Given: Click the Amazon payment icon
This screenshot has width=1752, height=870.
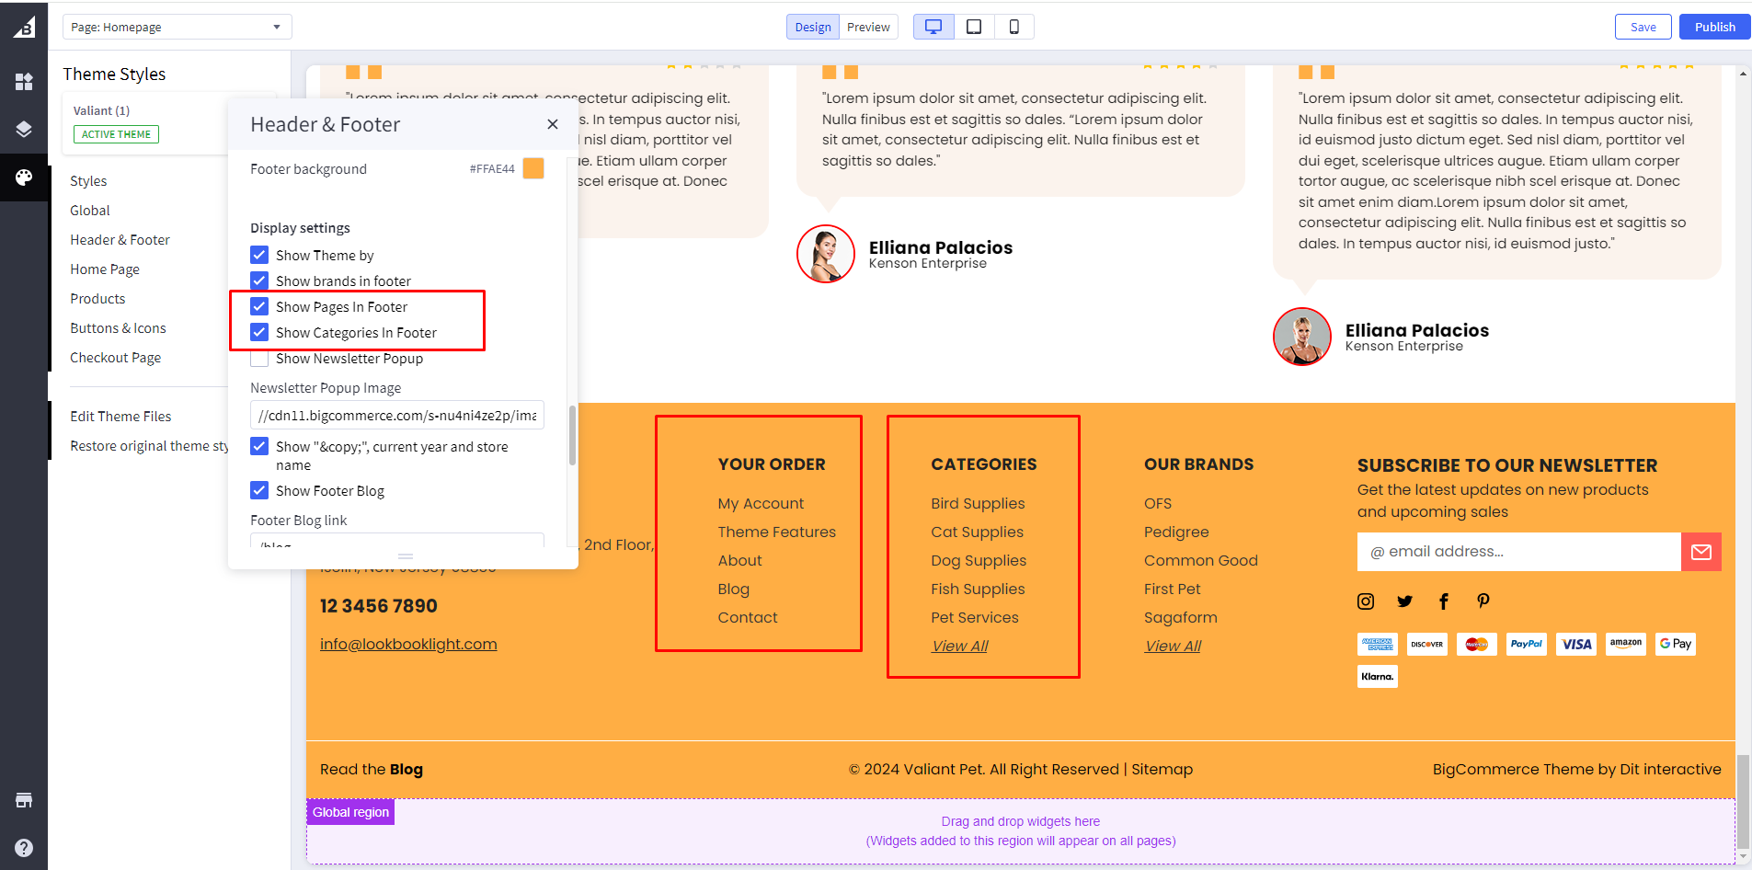Looking at the screenshot, I should coord(1625,644).
